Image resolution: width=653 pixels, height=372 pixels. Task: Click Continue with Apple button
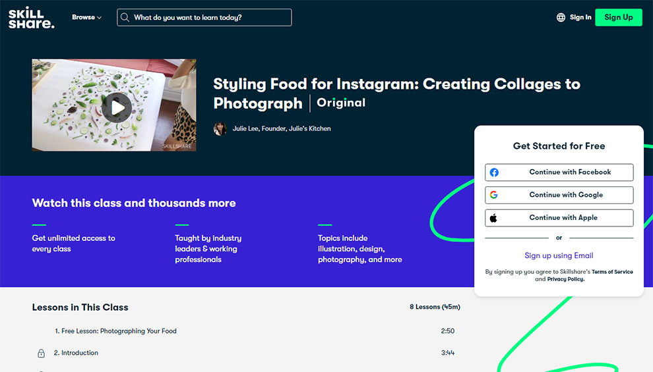coord(559,218)
